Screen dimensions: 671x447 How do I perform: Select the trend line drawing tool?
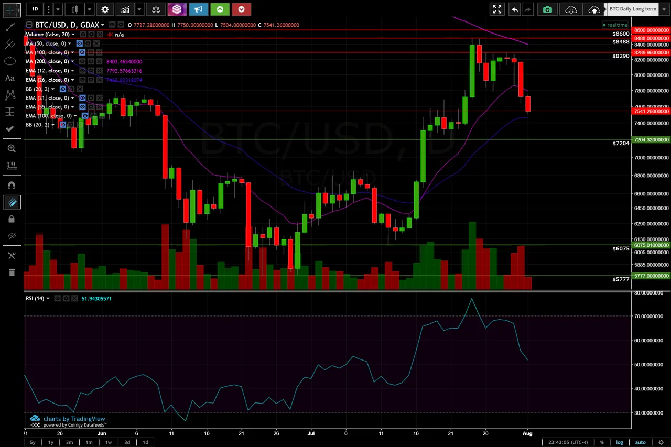(x=10, y=27)
